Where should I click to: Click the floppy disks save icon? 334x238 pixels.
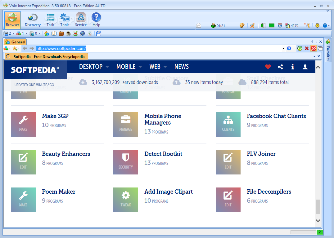pos(99,33)
